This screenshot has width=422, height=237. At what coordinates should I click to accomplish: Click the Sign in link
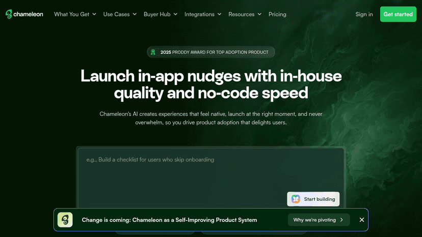coord(364,14)
